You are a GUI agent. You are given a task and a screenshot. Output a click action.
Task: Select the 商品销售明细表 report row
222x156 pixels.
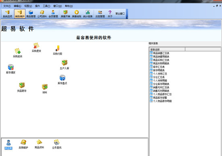(x=159, y=57)
